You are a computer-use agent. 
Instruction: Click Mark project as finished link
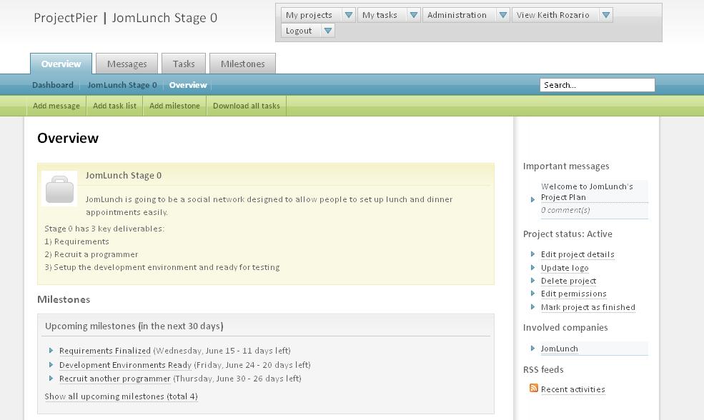[588, 307]
